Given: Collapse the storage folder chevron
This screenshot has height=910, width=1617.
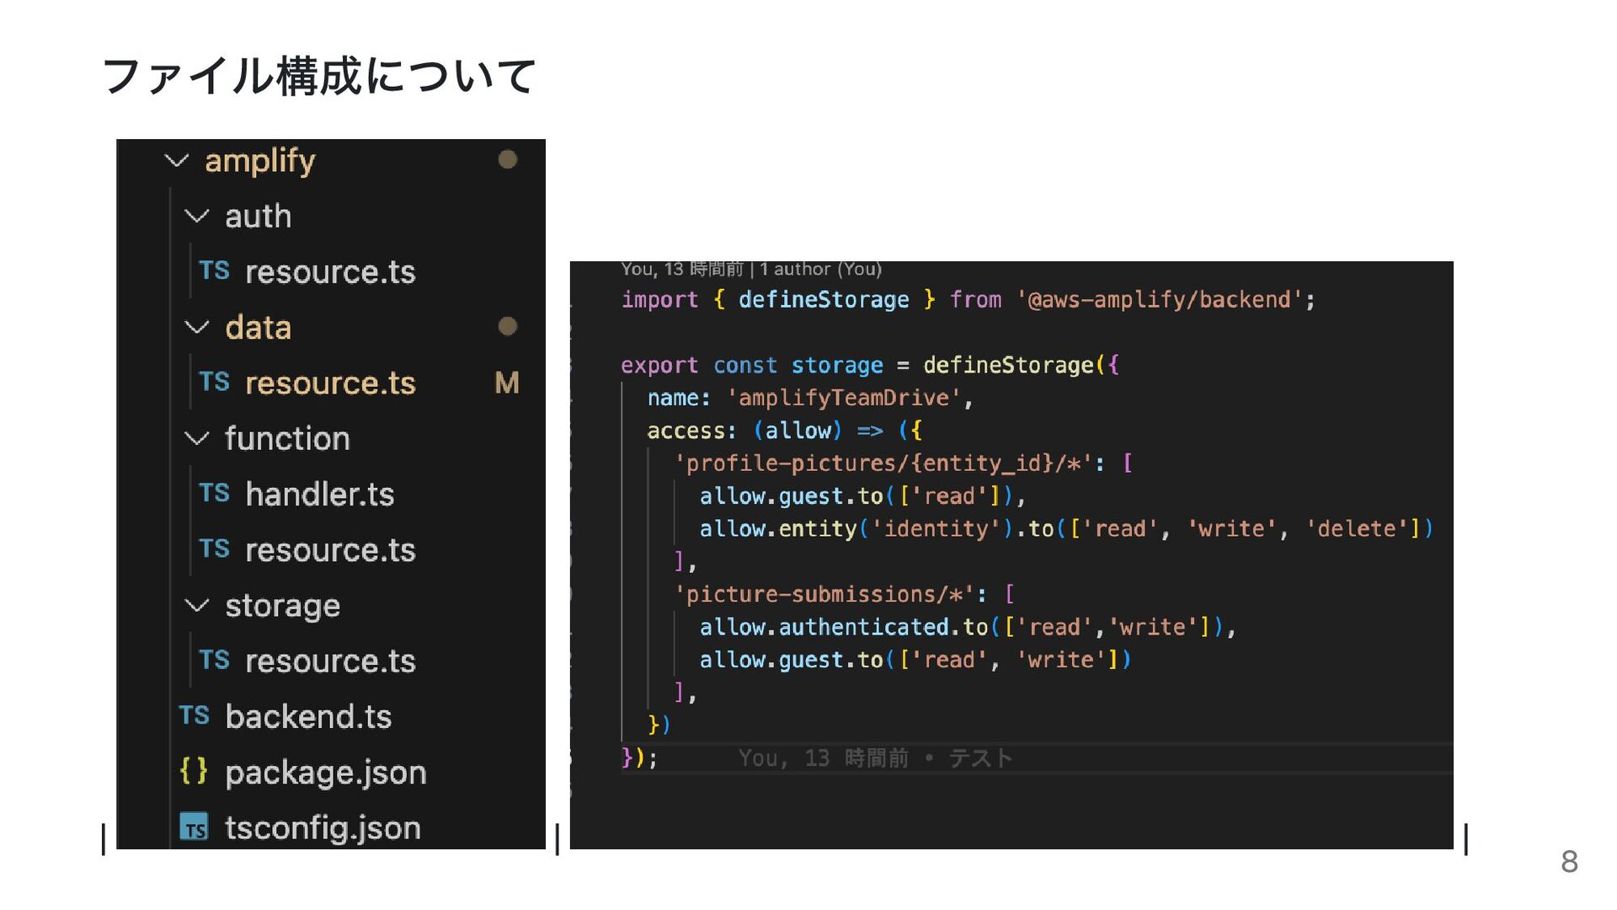Looking at the screenshot, I should 196,605.
